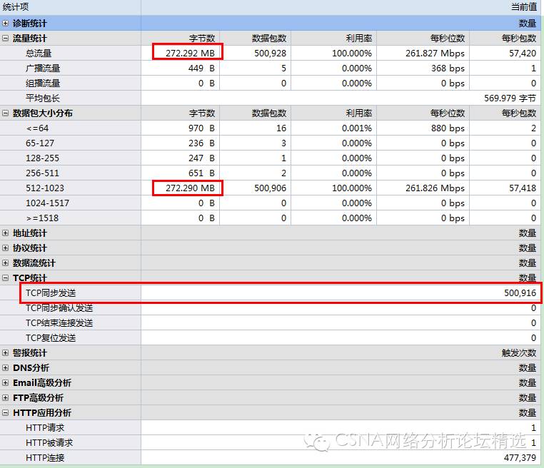Expand the 协议统计 section
Image resolution: width=544 pixels, height=468 pixels.
(x=5, y=248)
